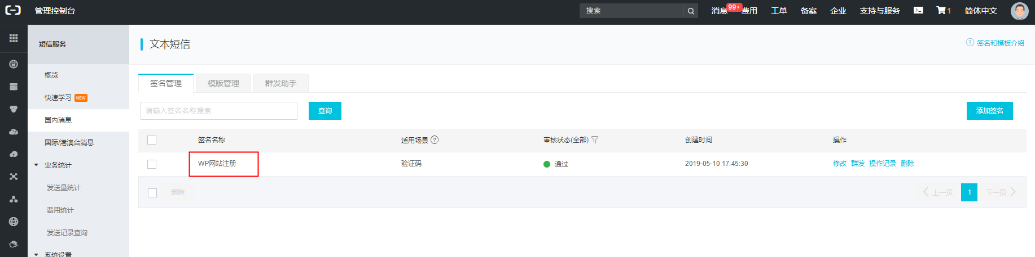The image size is (1035, 257).
Task: Click the 查询 search button
Action: point(325,111)
